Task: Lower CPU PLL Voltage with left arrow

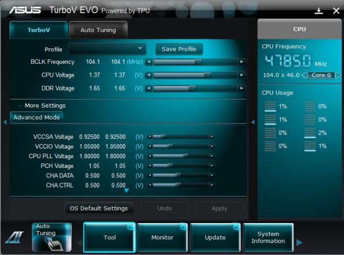Action: [150, 156]
